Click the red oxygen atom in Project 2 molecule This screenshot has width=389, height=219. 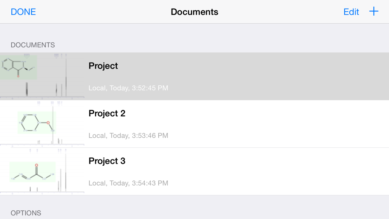(48, 123)
